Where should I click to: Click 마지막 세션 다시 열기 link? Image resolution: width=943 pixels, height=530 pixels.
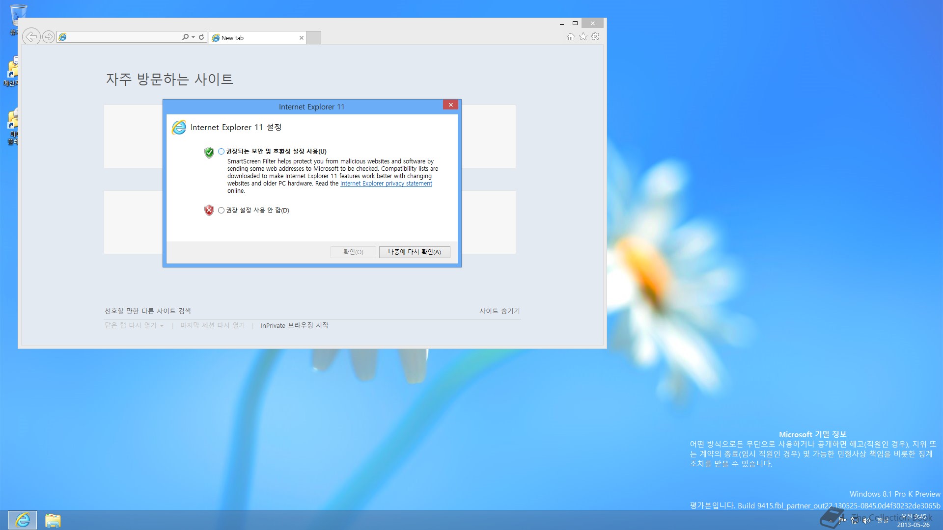212,325
